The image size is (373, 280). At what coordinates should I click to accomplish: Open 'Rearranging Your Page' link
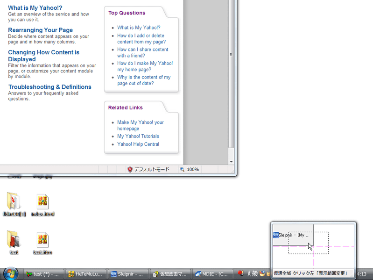click(x=41, y=30)
